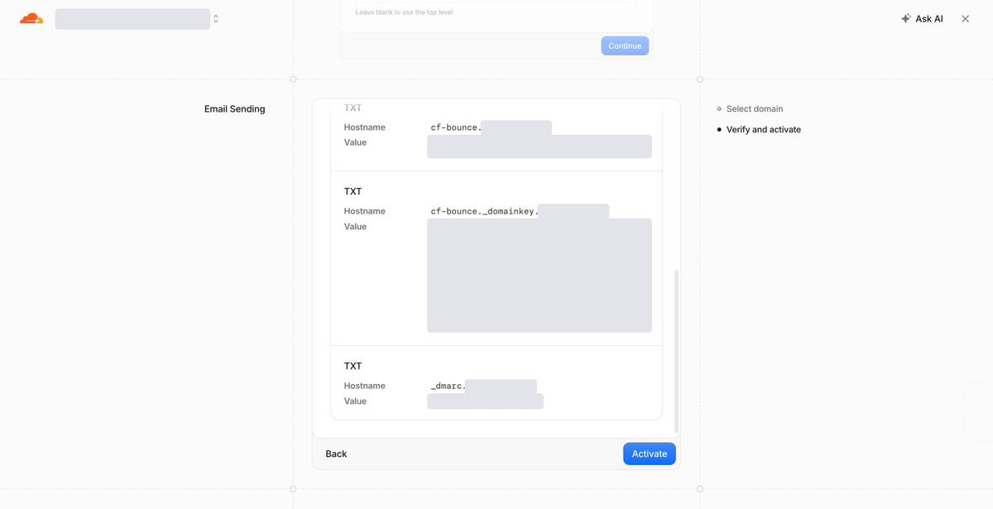This screenshot has width=993, height=509.
Task: Activate email sending with Activate button
Action: [x=650, y=454]
